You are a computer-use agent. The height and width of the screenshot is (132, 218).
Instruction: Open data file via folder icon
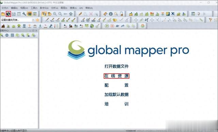pyautogui.click(x=3, y=14)
